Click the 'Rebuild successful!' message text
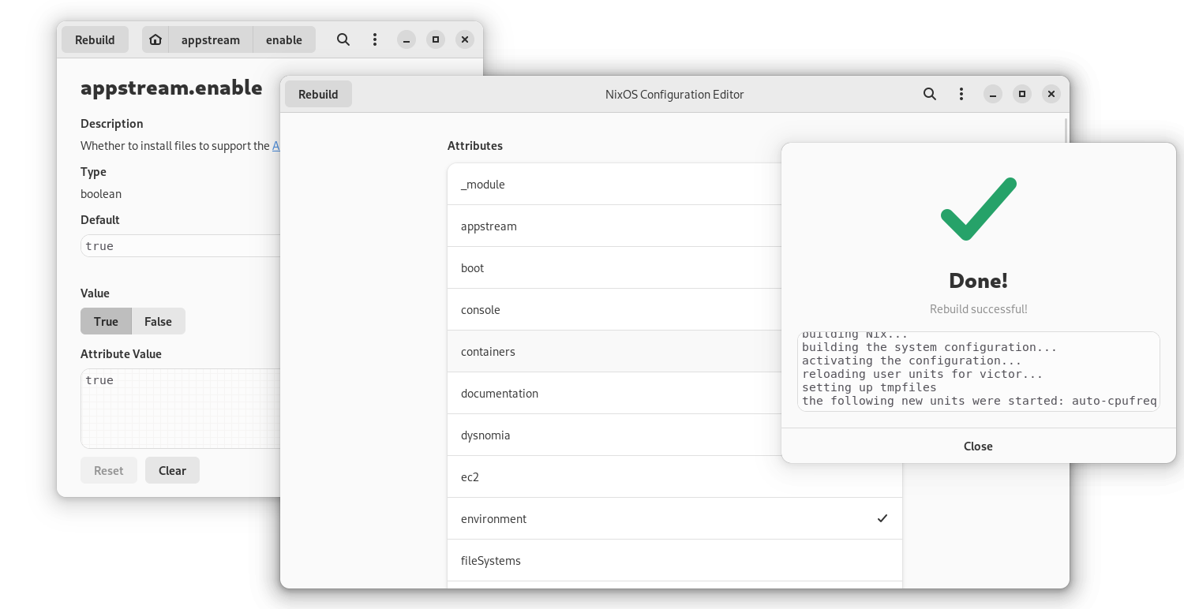 click(x=978, y=309)
